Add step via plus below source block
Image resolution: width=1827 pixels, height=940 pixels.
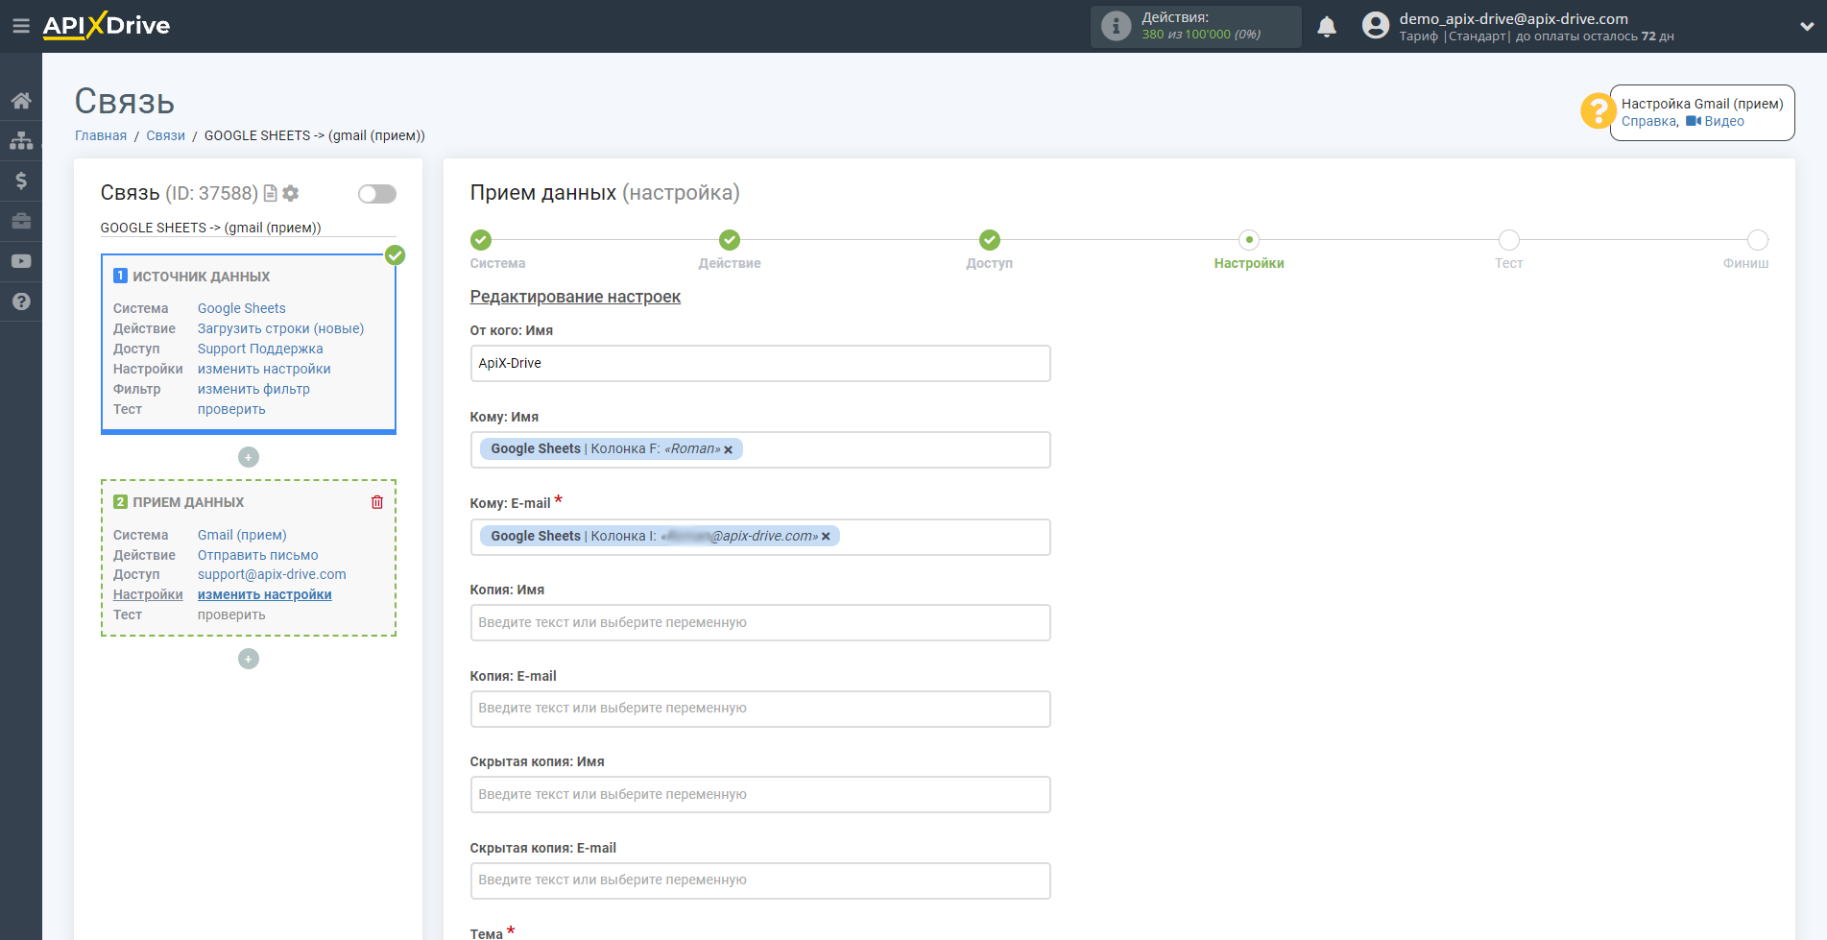tap(249, 457)
